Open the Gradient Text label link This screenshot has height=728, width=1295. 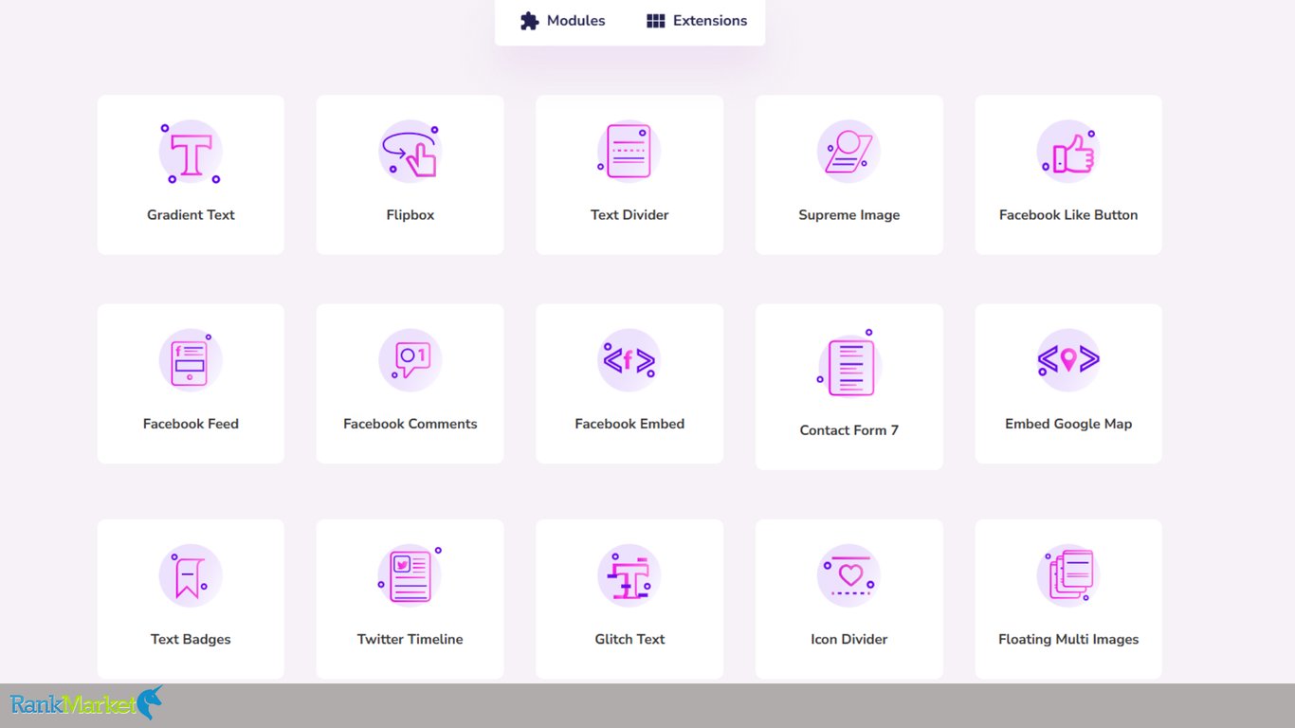click(x=191, y=215)
